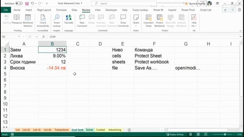Screen dimensions: 244x137
Task: Switch to Page Layout view in status bar
Action: (x=198, y=134)
